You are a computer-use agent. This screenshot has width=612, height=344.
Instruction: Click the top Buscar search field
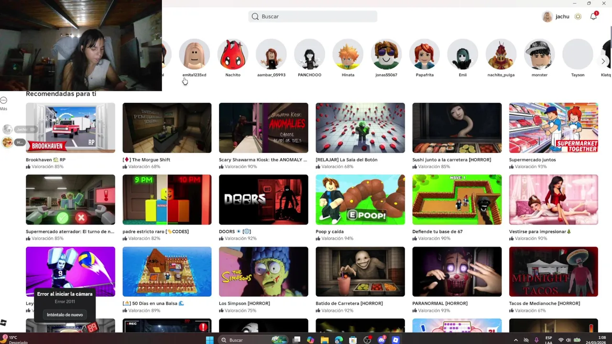313,17
